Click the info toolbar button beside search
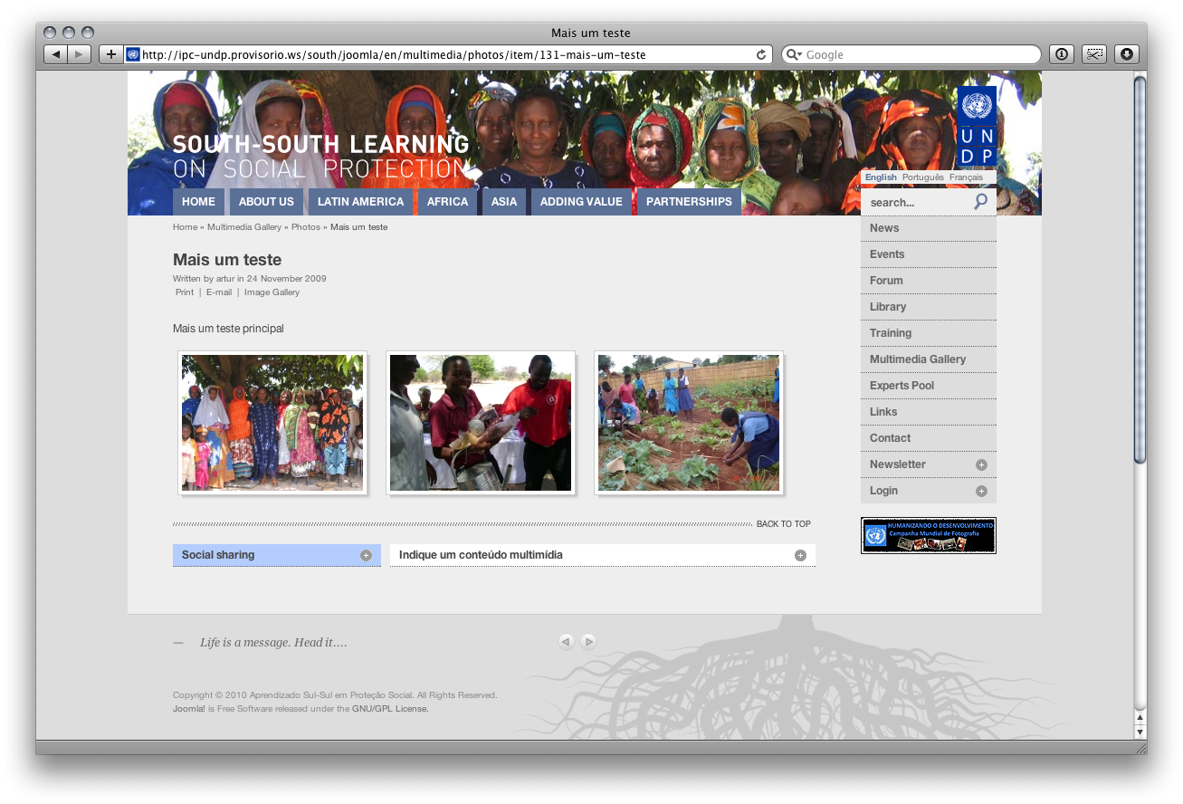This screenshot has height=804, width=1183. tap(1061, 54)
